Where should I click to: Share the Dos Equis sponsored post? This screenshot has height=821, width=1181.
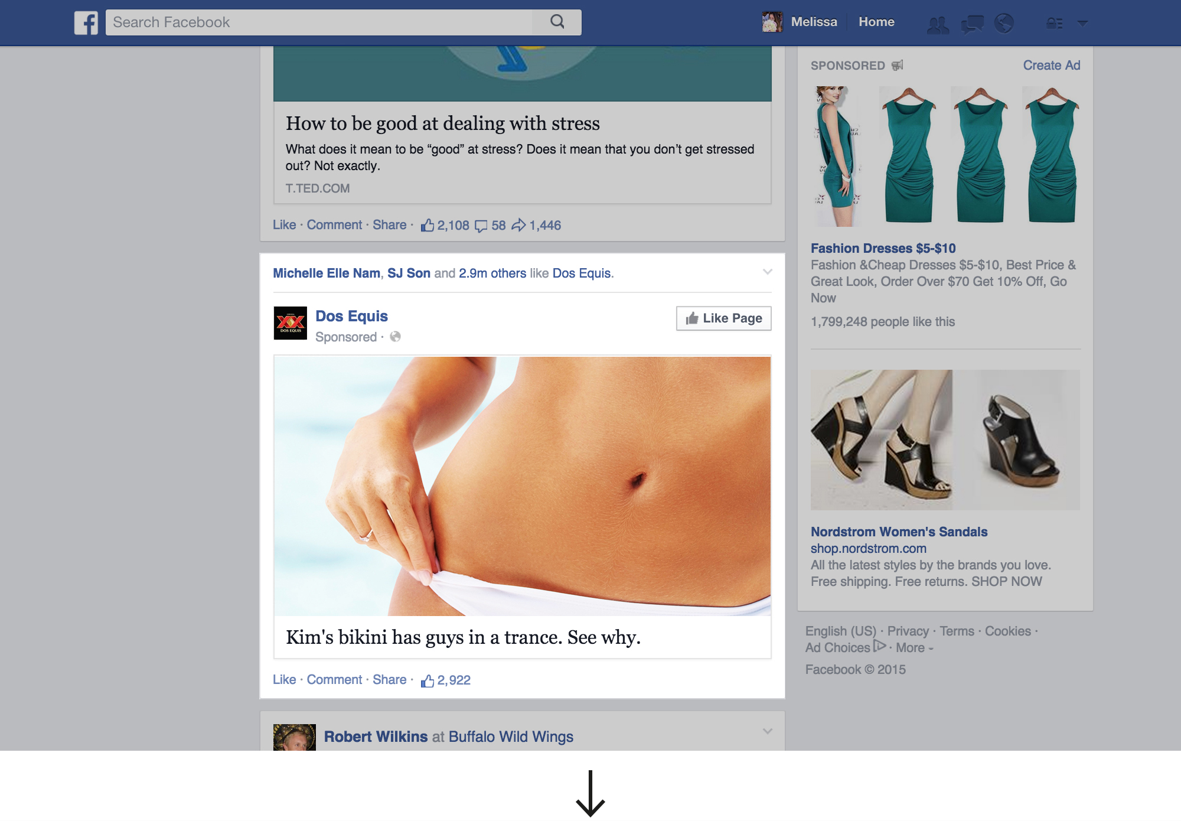(x=389, y=680)
